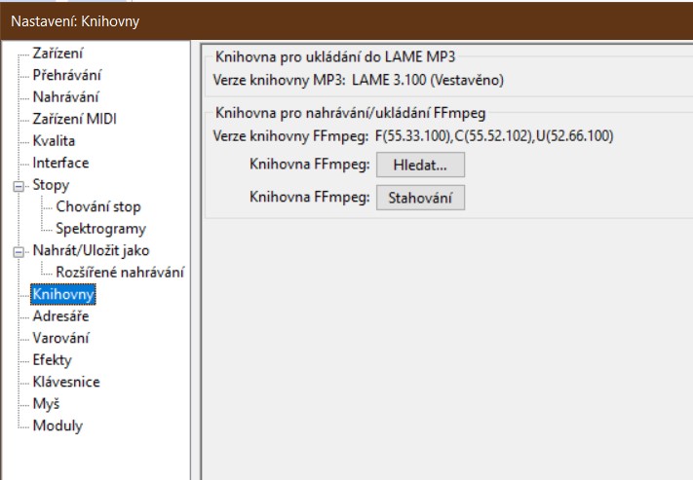This screenshot has height=480, width=693.
Task: Open the Nahrávání settings category
Action: pos(65,96)
